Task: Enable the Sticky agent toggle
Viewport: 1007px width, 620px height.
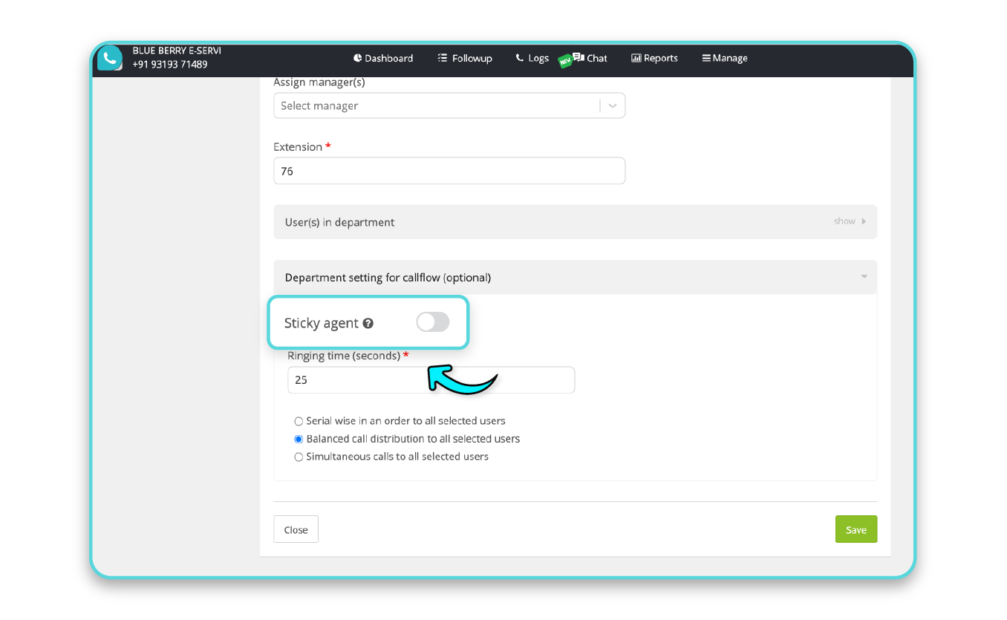Action: (x=433, y=322)
